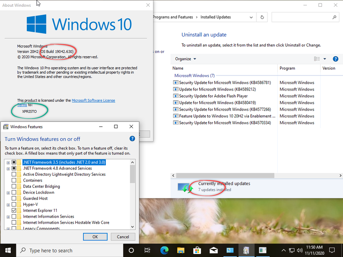The width and height of the screenshot is (343, 257).
Task: Click horizontal scrollbar in updates list
Action: coord(225,175)
